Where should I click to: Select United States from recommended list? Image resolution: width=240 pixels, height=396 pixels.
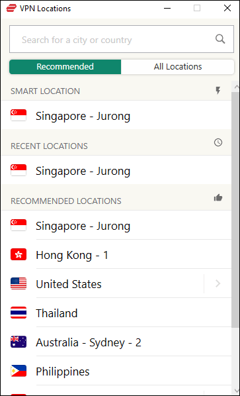coord(102,283)
